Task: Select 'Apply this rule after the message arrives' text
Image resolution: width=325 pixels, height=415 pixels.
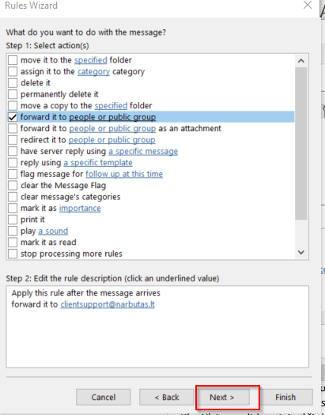Action: pyautogui.click(x=86, y=293)
